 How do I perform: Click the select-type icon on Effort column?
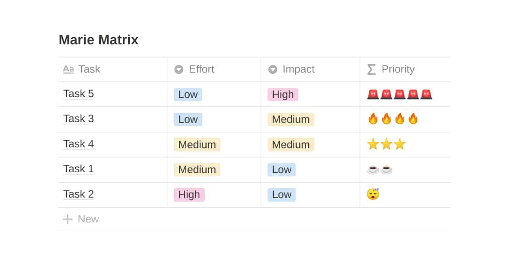[179, 69]
